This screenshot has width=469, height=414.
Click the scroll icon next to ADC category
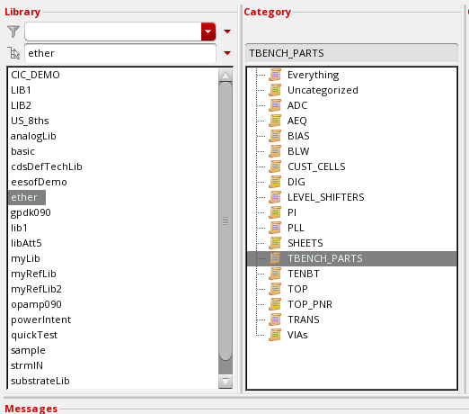tap(275, 105)
